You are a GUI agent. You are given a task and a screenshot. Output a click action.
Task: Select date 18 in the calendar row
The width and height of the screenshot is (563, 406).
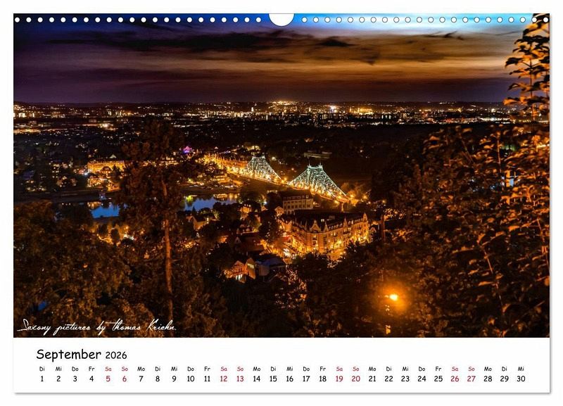pyautogui.click(x=323, y=379)
